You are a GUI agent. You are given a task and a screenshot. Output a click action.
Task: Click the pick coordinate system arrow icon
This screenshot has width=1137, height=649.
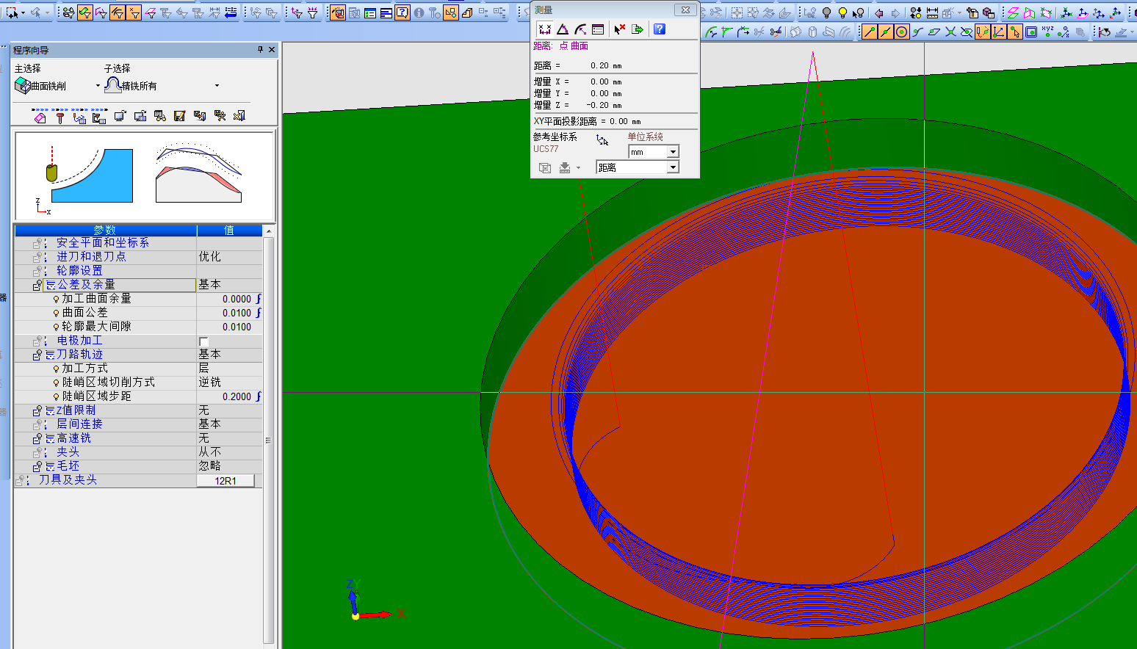(602, 140)
